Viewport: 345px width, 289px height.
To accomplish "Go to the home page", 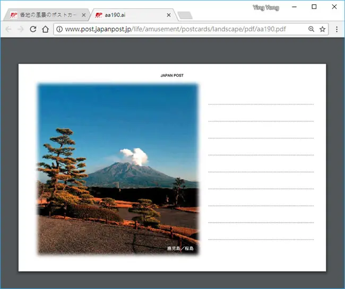I will point(45,29).
